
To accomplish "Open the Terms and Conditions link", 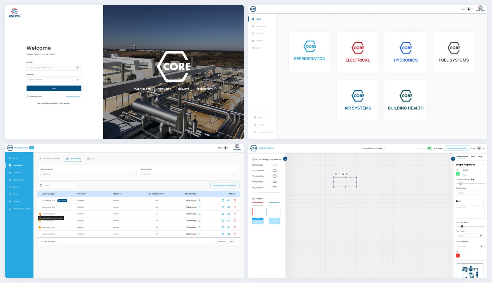I will tap(47, 103).
